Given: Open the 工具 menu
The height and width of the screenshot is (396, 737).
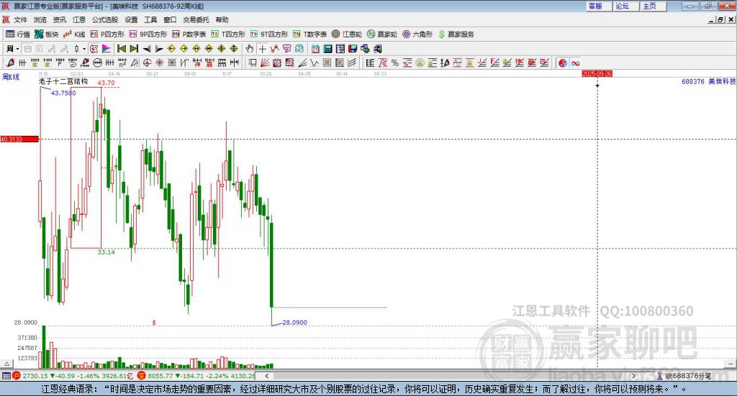Looking at the screenshot, I should pos(150,19).
